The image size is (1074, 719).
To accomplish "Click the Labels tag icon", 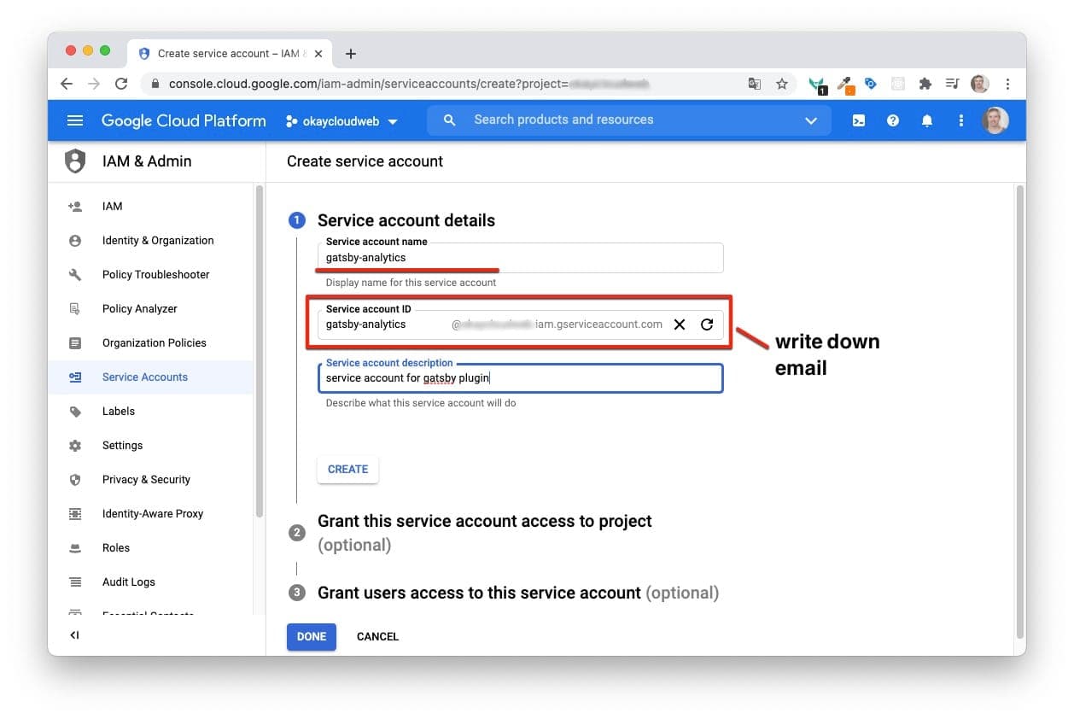I will 75,411.
